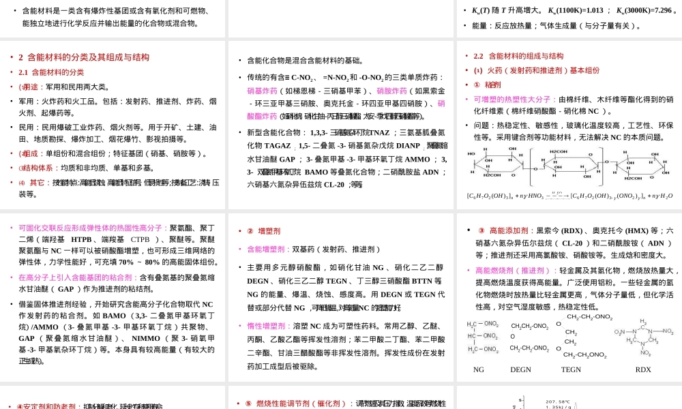Viewport: 682px width, 409px height.
Task: Click pink text 在高分子上引入含能基团的粘合剂
Action: (x=75, y=277)
